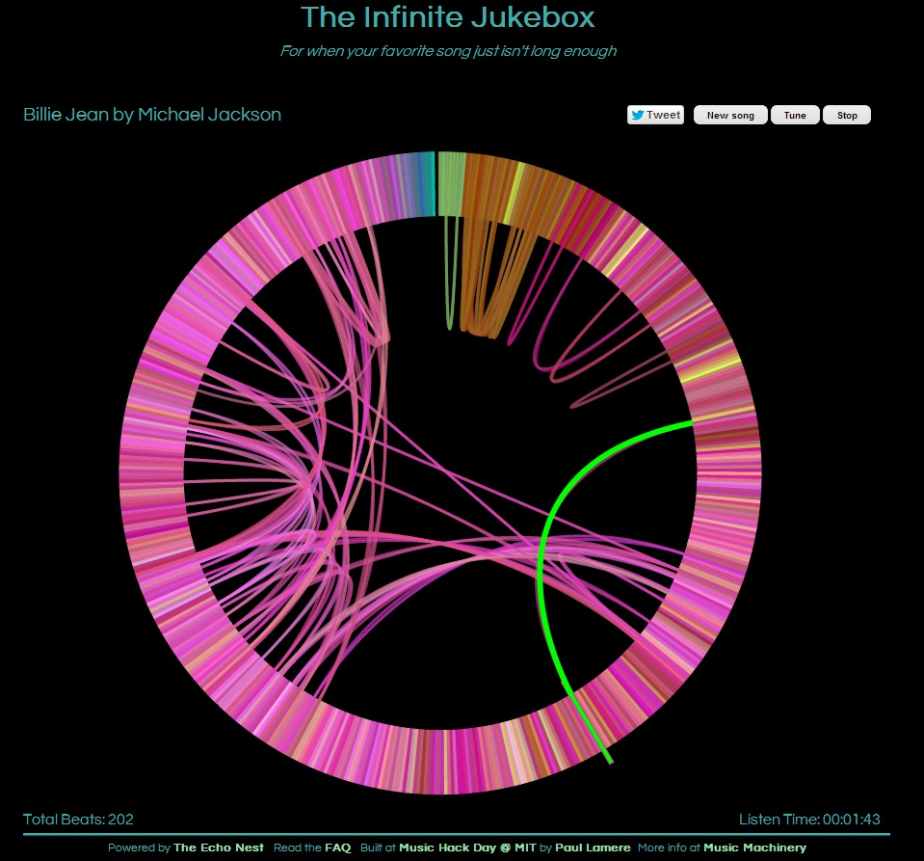Open the Tune settings button

795,116
